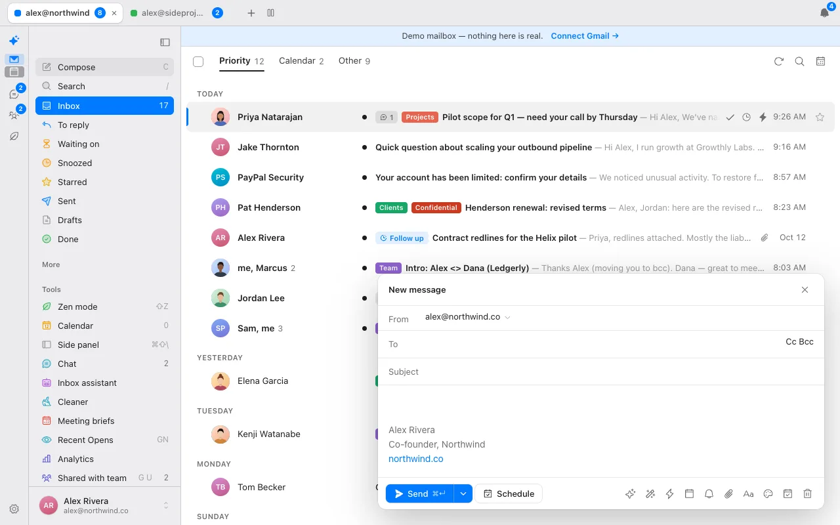
Task: Switch to the alex@sideproj account tab
Action: 177,13
